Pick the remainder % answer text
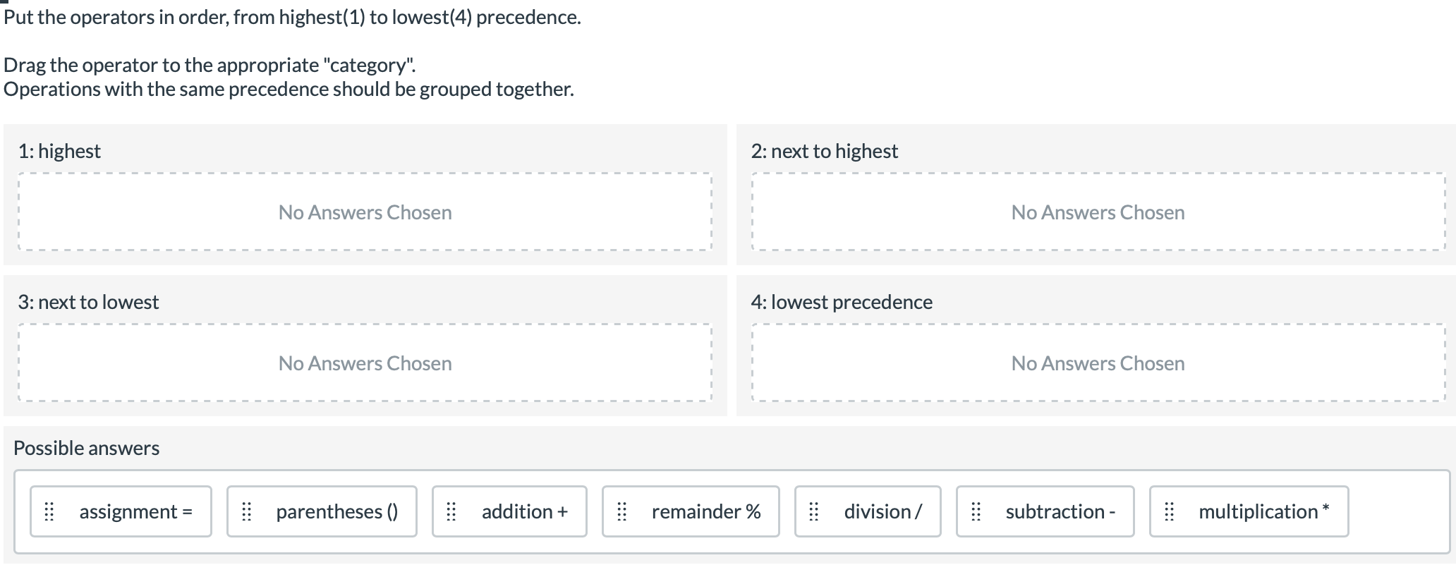 pos(705,511)
